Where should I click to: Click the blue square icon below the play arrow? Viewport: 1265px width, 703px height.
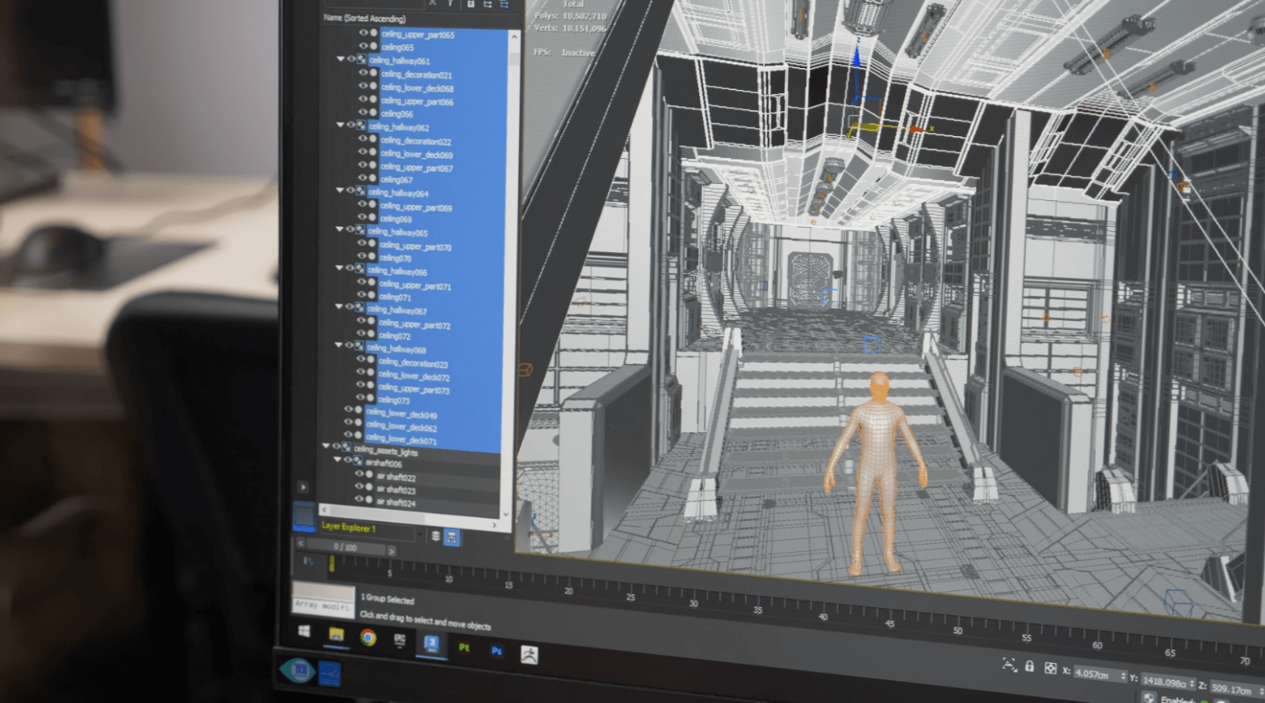(304, 516)
